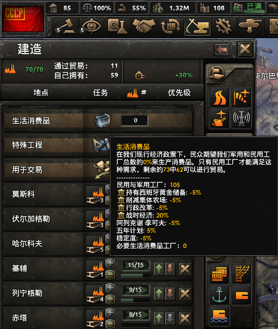Open the political decisions gavel icon
This screenshot has height=329, width=278.
point(65,27)
